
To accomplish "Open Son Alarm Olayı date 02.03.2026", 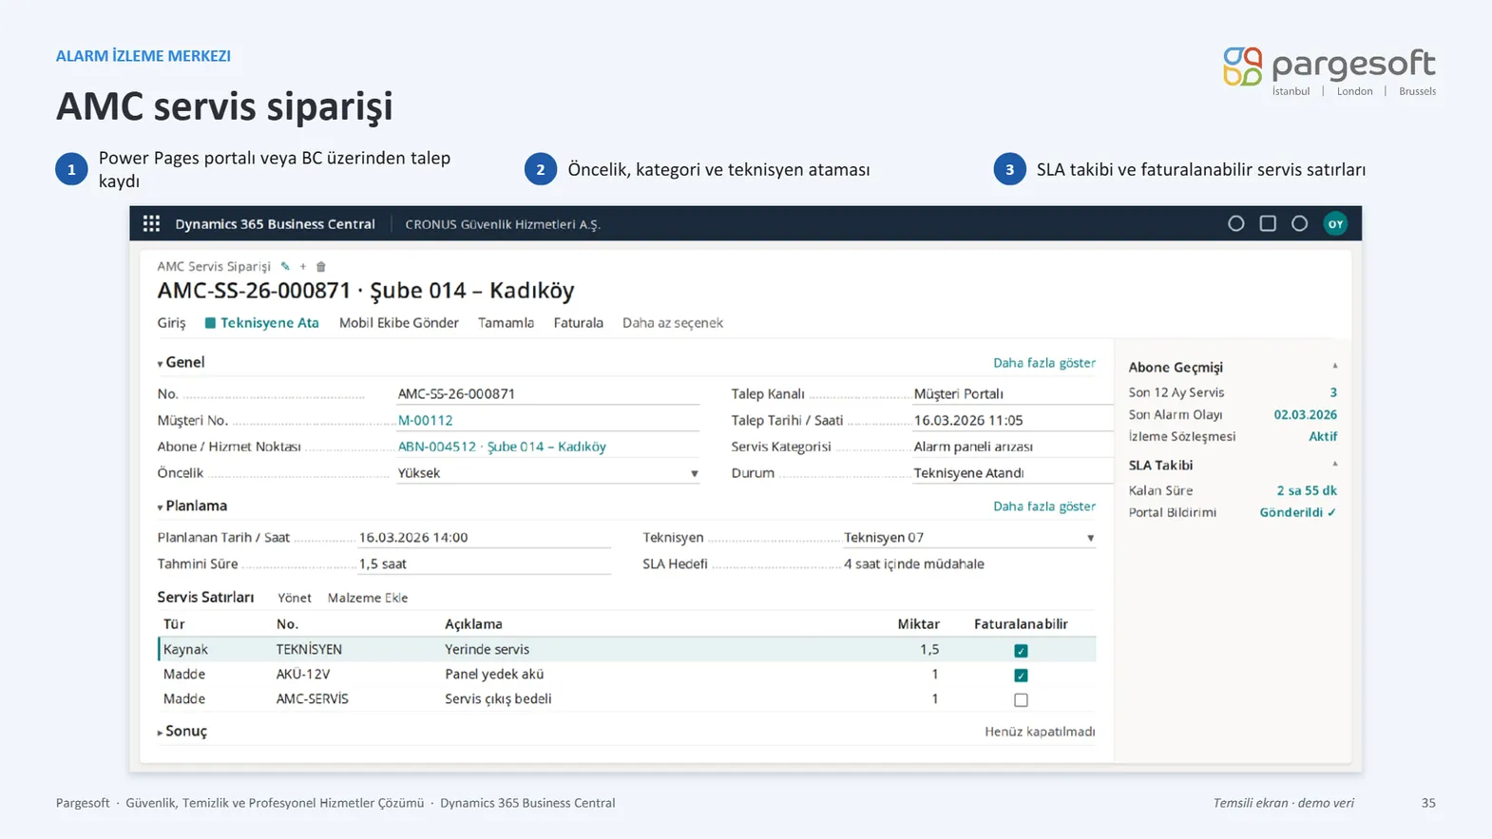I will click(1305, 415).
